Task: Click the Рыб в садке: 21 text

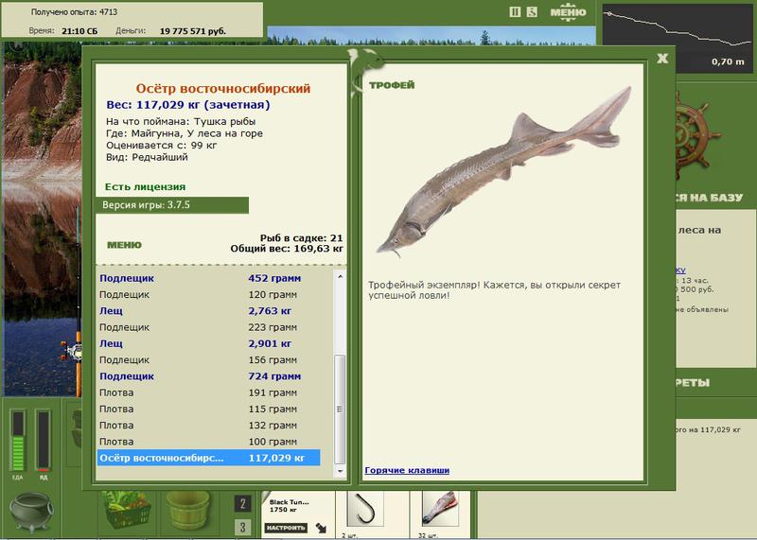Action: [x=301, y=238]
